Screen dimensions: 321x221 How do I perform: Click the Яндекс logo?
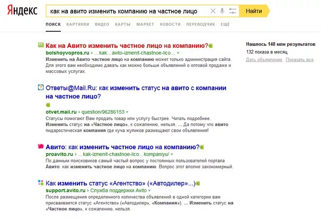22,10
